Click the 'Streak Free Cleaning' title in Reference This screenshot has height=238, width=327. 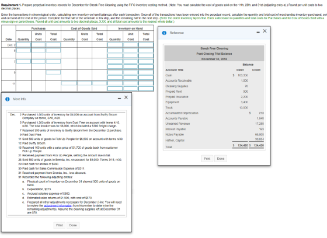[x=214, y=48]
